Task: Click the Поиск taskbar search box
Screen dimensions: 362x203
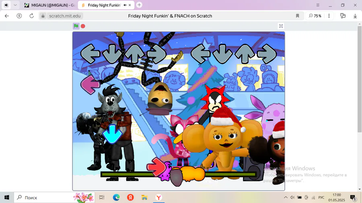Action: coord(54,197)
